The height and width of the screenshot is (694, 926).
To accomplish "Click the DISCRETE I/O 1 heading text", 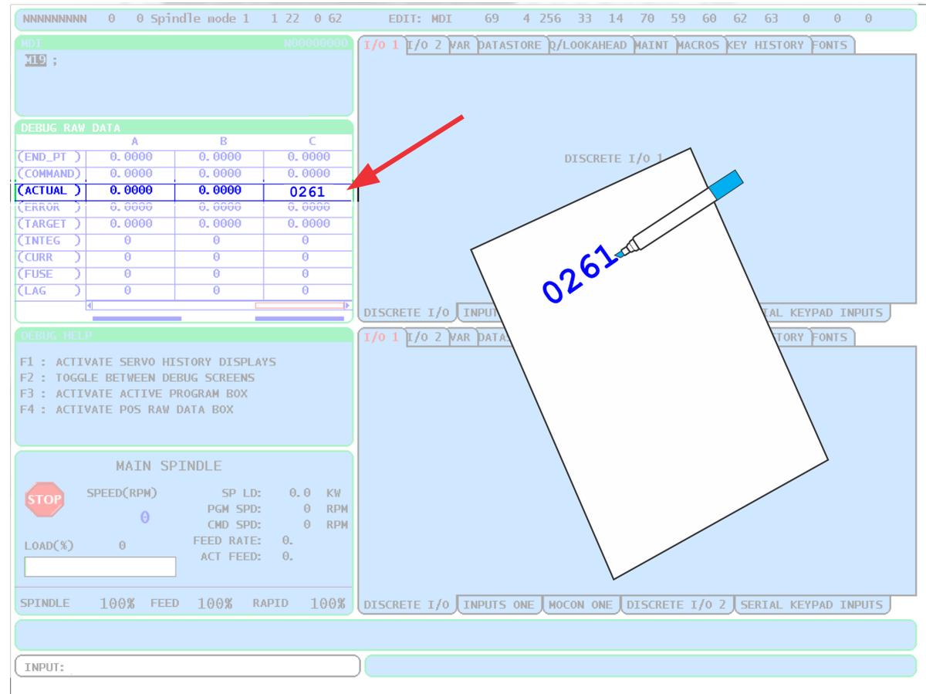I will click(x=613, y=158).
